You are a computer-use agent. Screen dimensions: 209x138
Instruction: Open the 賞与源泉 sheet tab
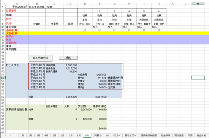(x=179, y=135)
